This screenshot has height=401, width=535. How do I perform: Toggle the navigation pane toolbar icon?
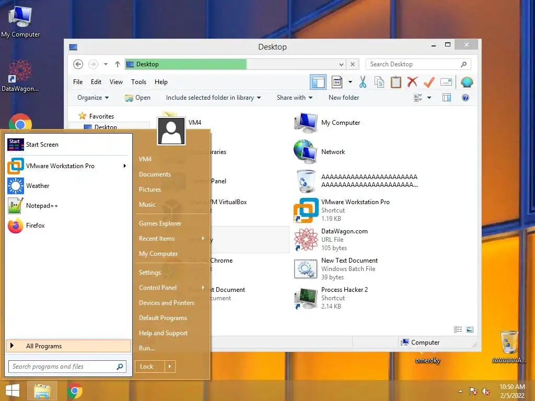tap(318, 82)
